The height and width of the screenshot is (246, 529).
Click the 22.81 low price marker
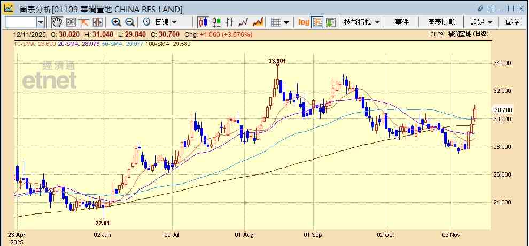coord(103,223)
